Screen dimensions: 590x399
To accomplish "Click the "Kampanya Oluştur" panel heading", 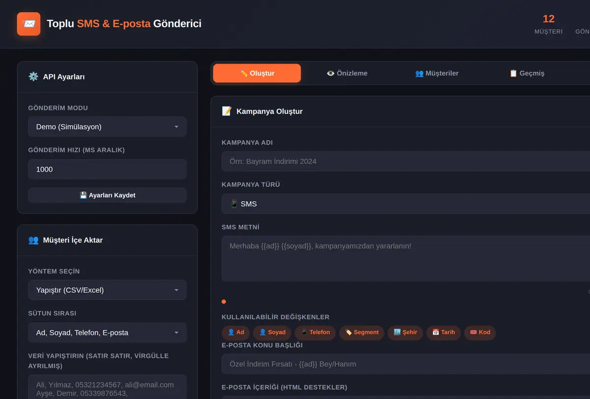I will 269,111.
